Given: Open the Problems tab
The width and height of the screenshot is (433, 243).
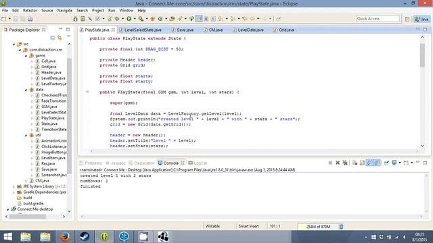Looking at the screenshot, I should pos(91,163).
